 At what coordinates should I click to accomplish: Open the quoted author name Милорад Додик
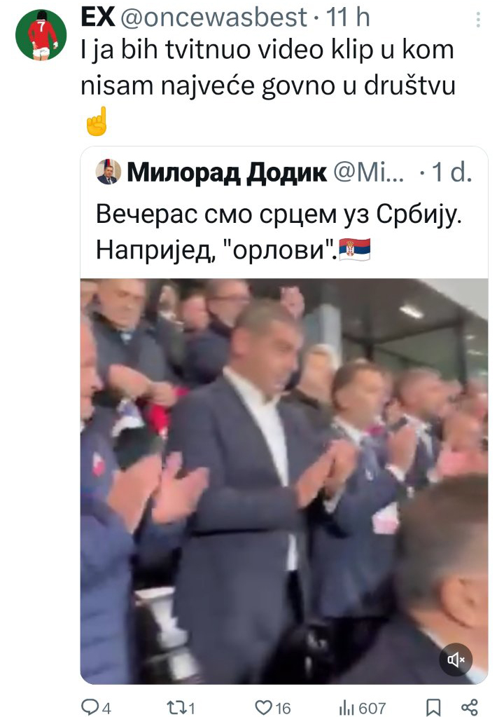coord(227,173)
